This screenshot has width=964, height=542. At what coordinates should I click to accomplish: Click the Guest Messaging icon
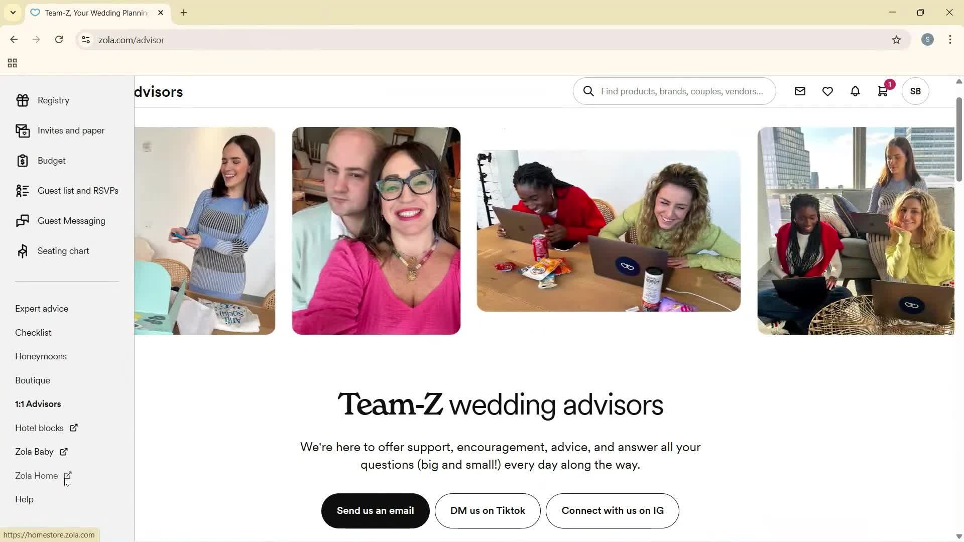pyautogui.click(x=23, y=221)
